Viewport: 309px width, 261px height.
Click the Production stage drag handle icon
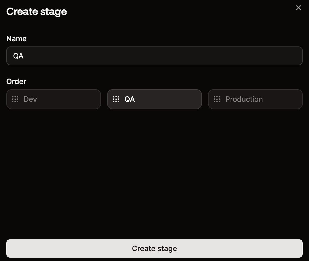pyautogui.click(x=217, y=99)
